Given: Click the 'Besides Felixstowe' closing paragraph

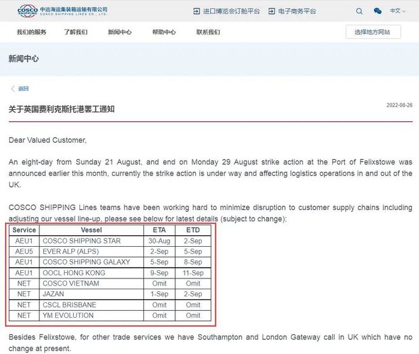Looking at the screenshot, I should [210, 343].
